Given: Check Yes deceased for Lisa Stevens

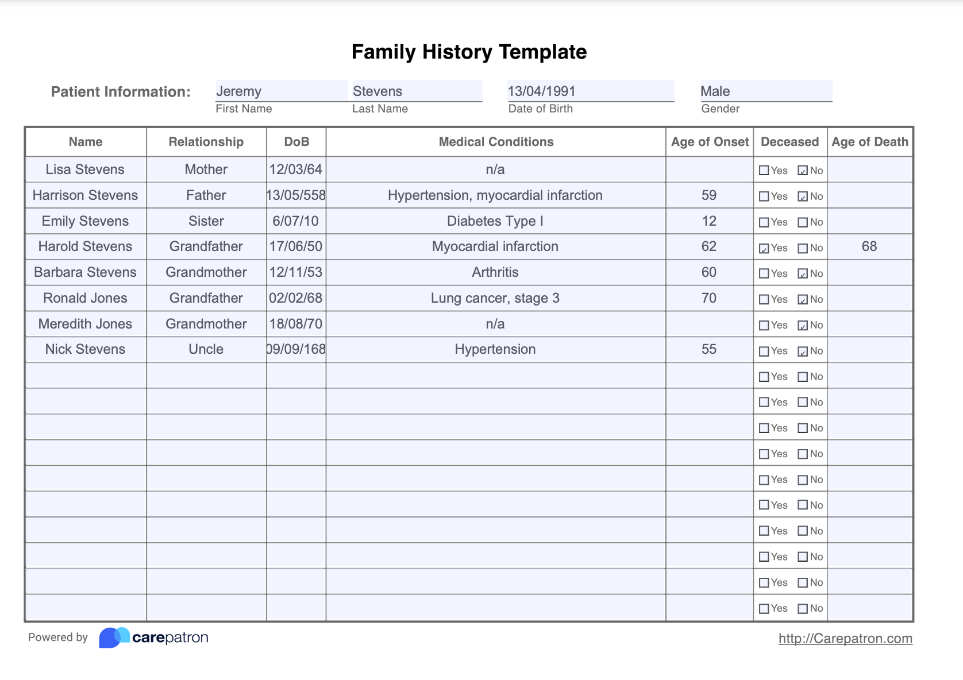Looking at the screenshot, I should [764, 171].
